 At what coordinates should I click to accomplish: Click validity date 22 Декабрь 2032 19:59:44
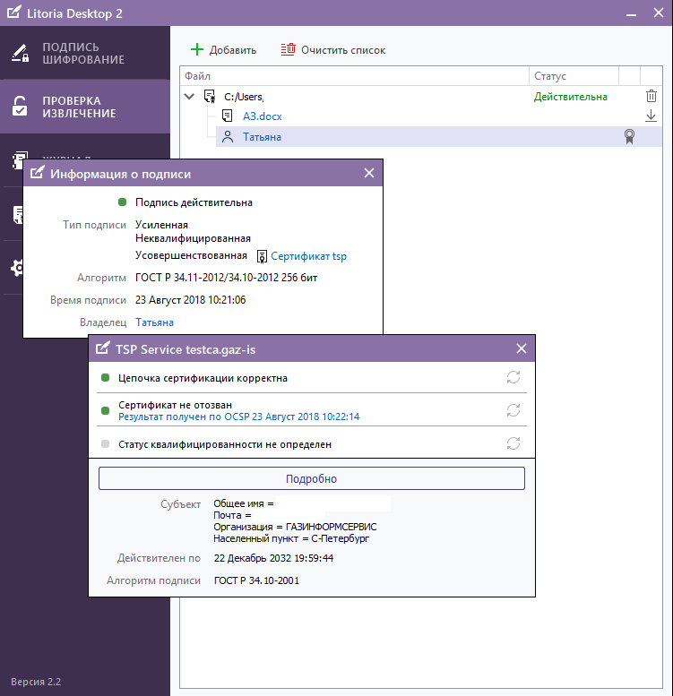(x=273, y=558)
